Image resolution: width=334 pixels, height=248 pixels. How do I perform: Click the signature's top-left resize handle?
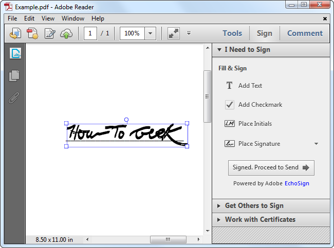(66, 123)
